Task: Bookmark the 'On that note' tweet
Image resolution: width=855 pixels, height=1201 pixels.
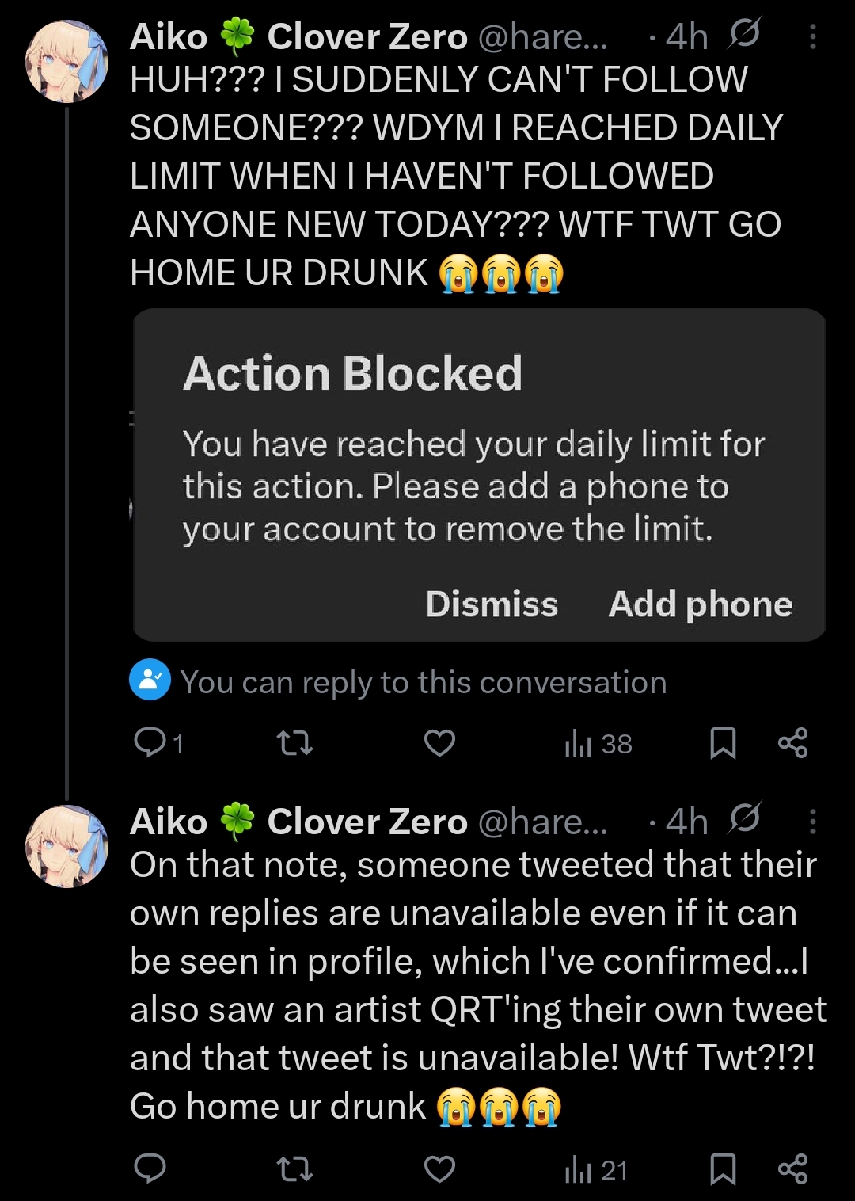Action: [x=723, y=1169]
